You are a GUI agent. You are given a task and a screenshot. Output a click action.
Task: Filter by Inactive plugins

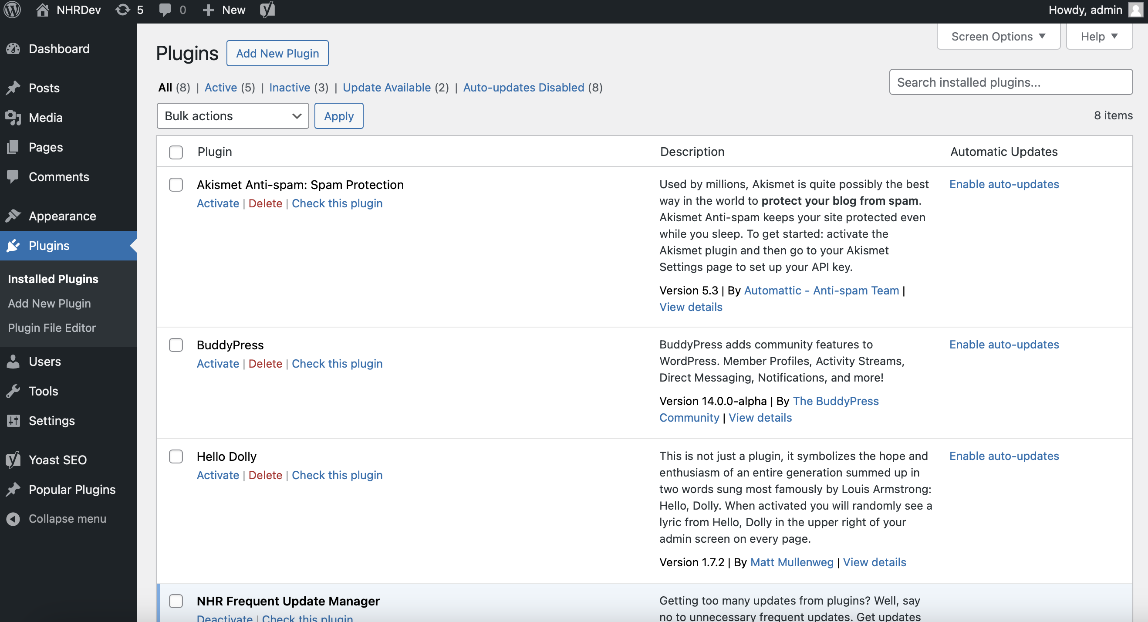coord(290,88)
